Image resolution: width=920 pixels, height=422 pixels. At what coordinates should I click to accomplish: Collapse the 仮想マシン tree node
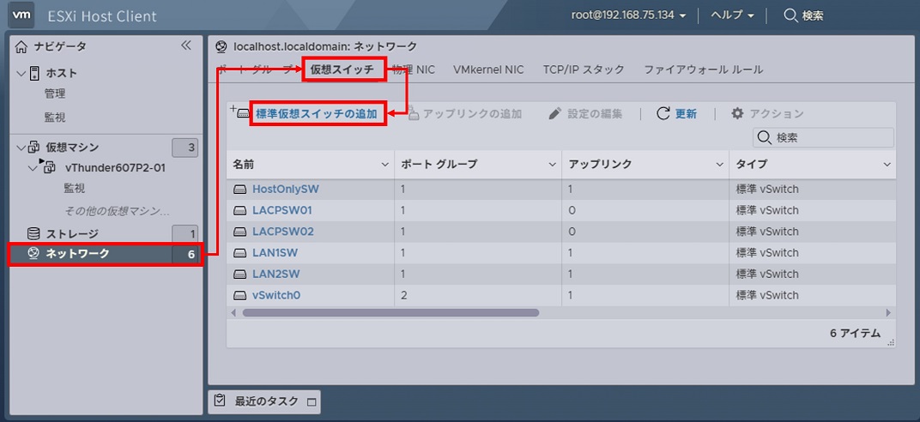click(x=21, y=148)
